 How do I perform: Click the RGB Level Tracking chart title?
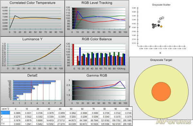[97, 3]
